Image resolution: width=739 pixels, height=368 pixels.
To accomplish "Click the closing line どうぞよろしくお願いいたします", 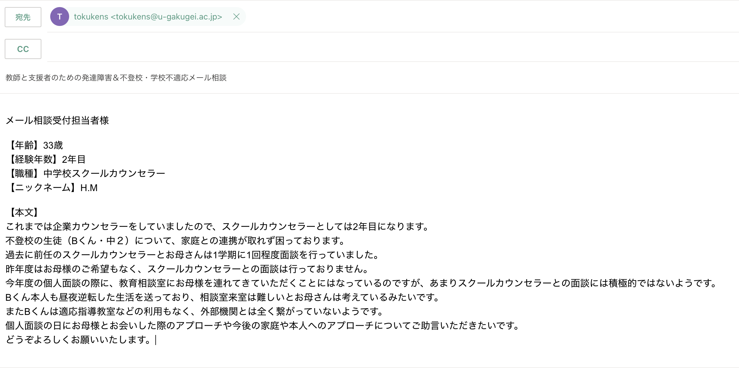I will 79,340.
